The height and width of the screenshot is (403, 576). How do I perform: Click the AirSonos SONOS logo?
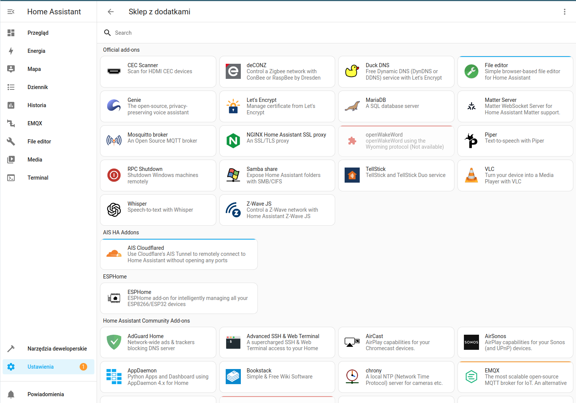click(471, 342)
